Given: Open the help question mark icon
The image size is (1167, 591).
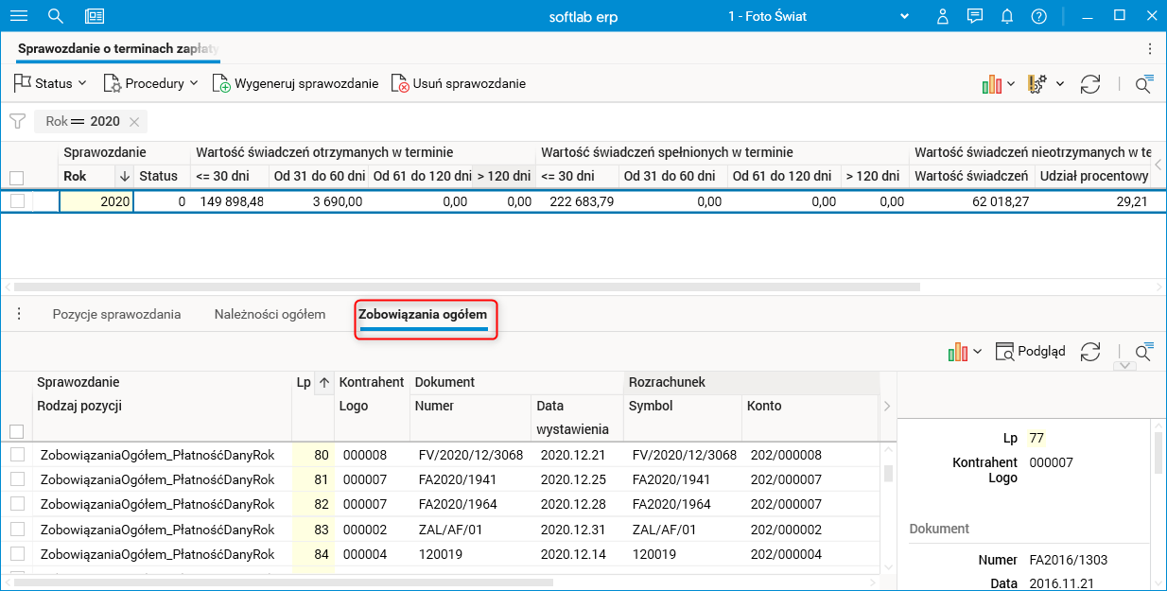Looking at the screenshot, I should click(1039, 16).
